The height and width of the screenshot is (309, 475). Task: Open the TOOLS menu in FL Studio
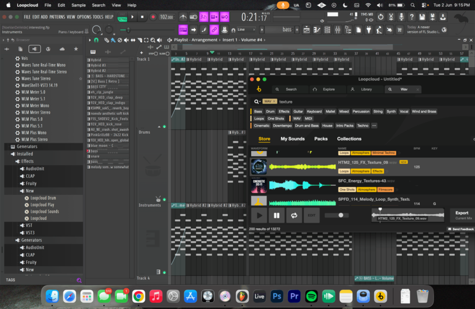(98, 17)
